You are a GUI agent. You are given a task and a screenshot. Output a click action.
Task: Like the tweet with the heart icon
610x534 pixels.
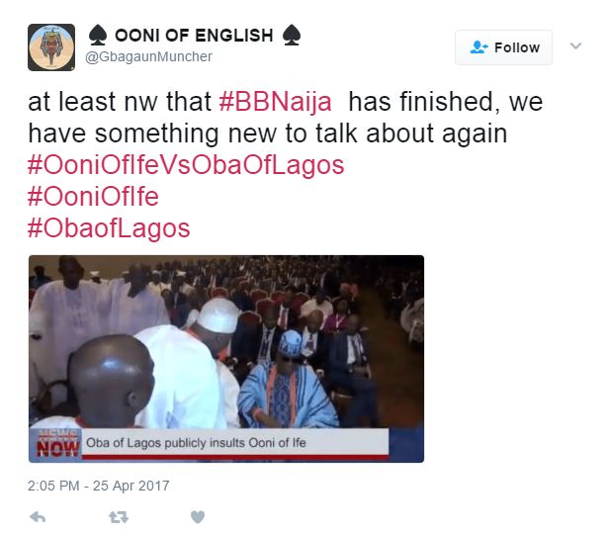[x=198, y=517]
